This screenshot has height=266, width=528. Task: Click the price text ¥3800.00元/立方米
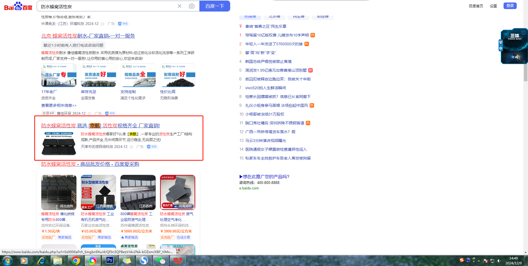click(176, 231)
